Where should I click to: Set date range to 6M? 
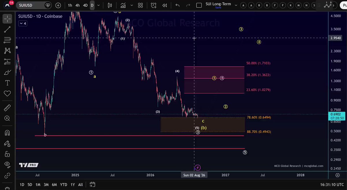(x=54, y=185)
